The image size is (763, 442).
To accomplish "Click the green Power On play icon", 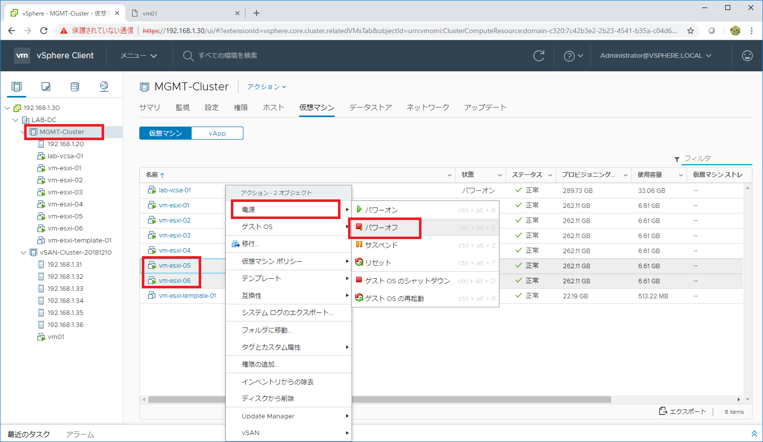I will tap(359, 209).
